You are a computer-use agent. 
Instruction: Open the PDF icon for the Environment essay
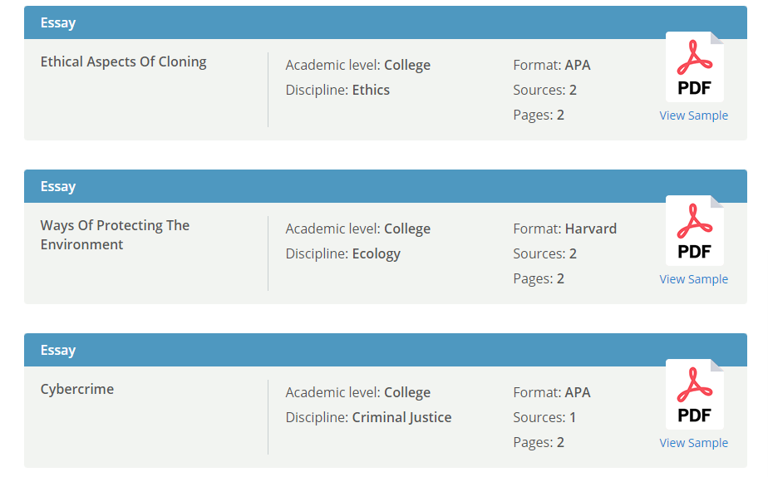694,231
